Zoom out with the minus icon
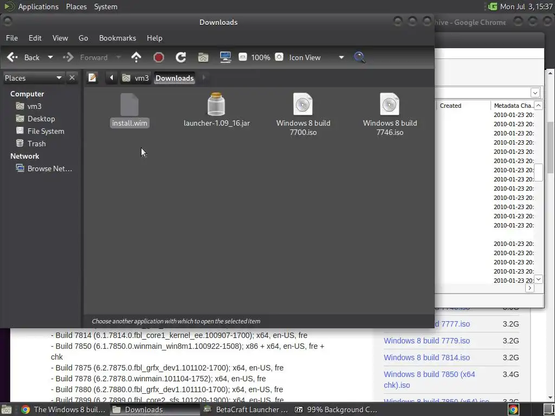 click(x=242, y=57)
